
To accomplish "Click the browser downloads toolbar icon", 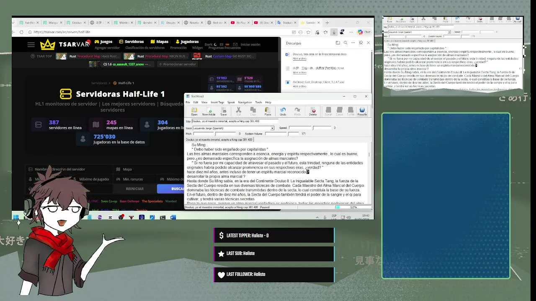I will click(334, 32).
